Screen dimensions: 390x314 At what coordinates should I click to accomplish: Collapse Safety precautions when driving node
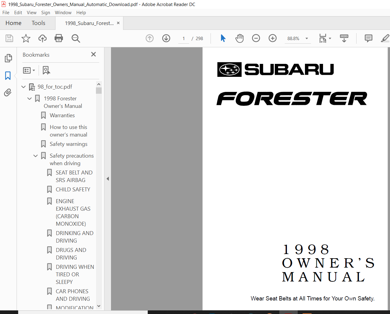pos(36,156)
